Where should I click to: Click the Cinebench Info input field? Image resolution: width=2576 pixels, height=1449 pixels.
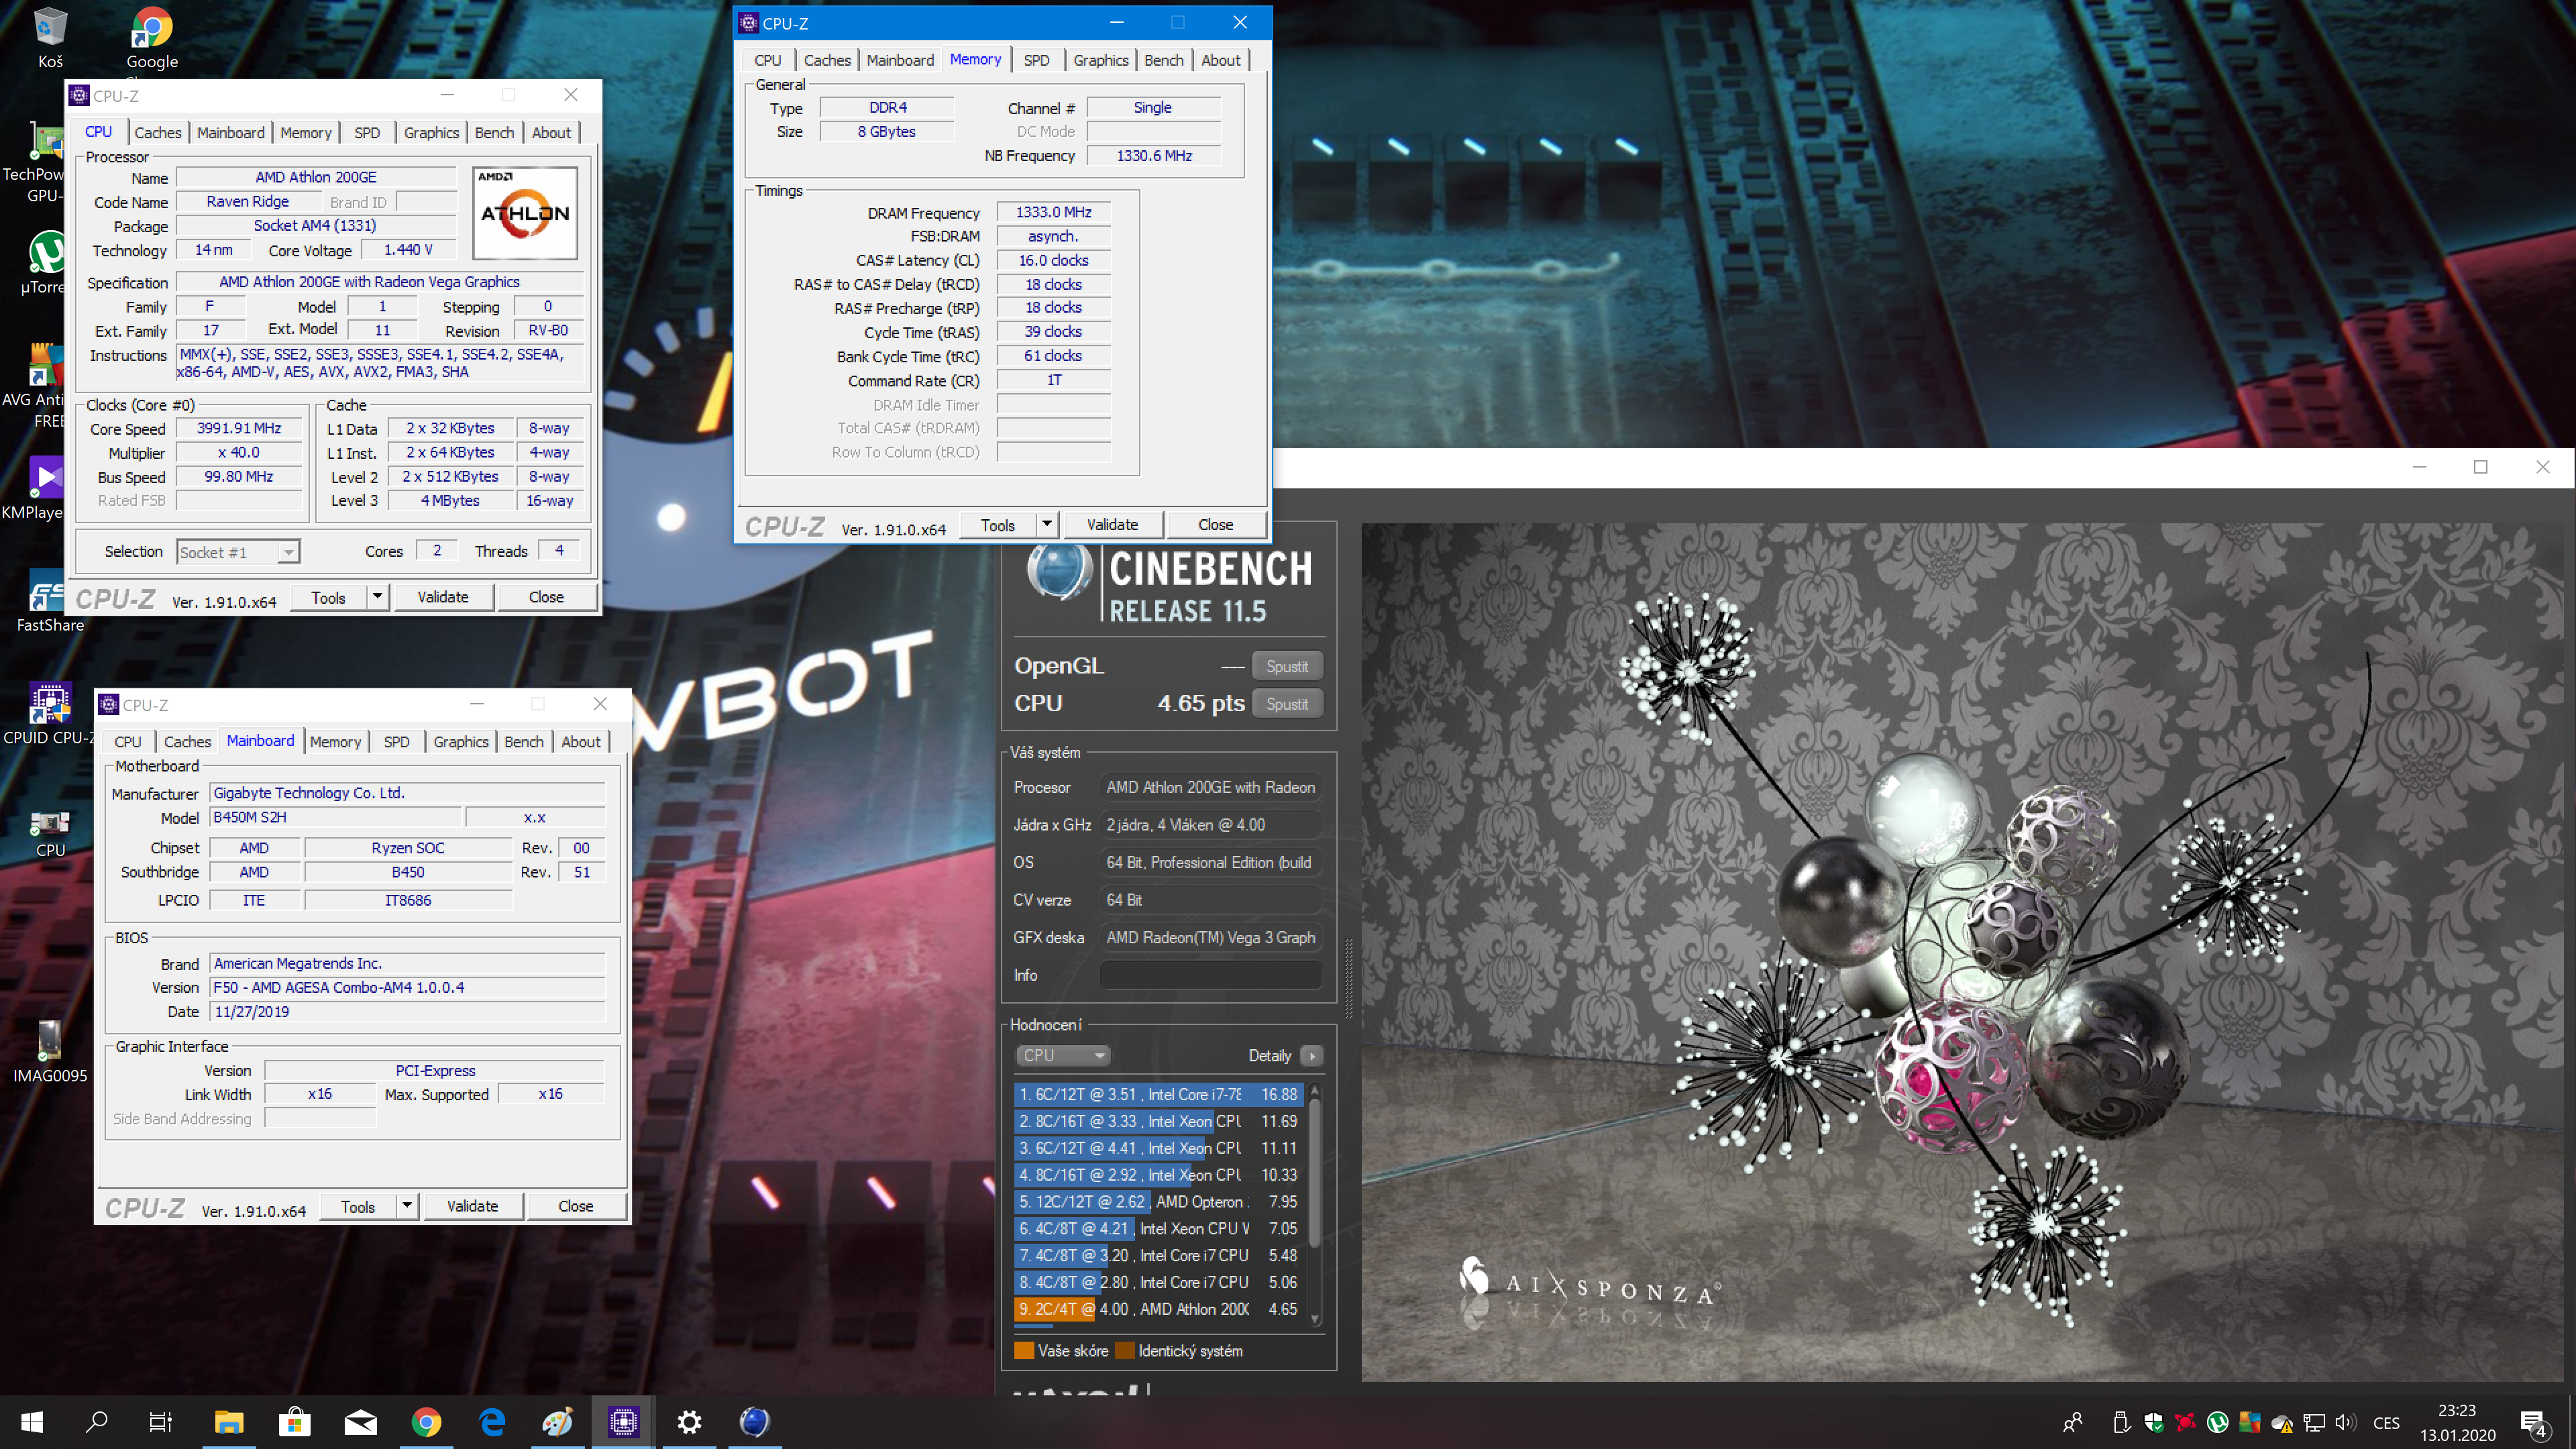coord(1211,975)
